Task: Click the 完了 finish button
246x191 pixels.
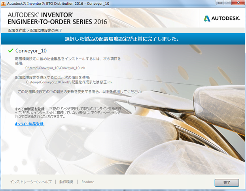Action: [227, 183]
